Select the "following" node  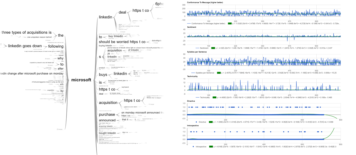tap(56, 46)
